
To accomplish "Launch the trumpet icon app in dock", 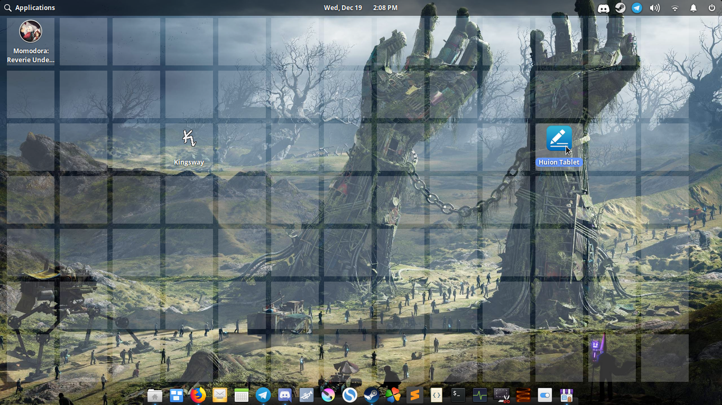I will click(307, 395).
